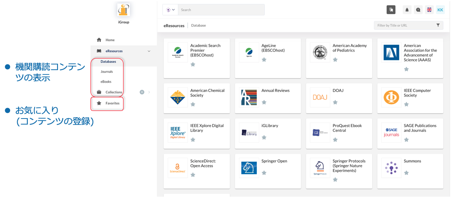Click the SAGE journals logo
This screenshot has height=197, width=451.
click(x=391, y=133)
